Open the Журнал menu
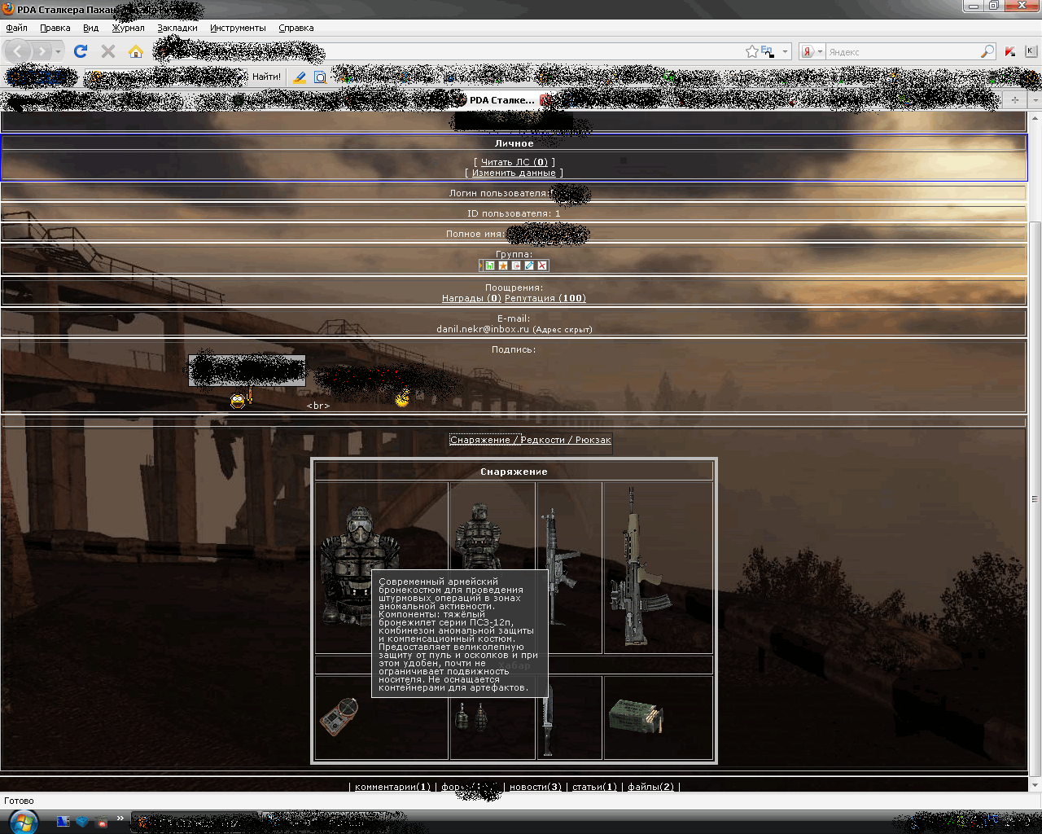The height and width of the screenshot is (834, 1042). (x=128, y=28)
